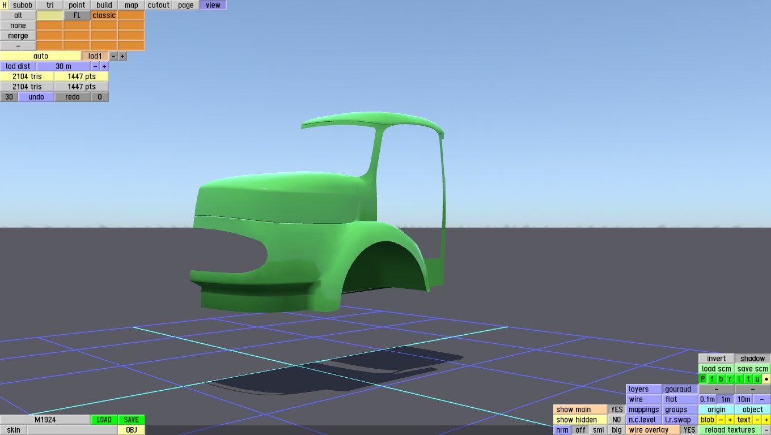The height and width of the screenshot is (435, 771).
Task: Click the 'none' selection button
Action: point(18,25)
